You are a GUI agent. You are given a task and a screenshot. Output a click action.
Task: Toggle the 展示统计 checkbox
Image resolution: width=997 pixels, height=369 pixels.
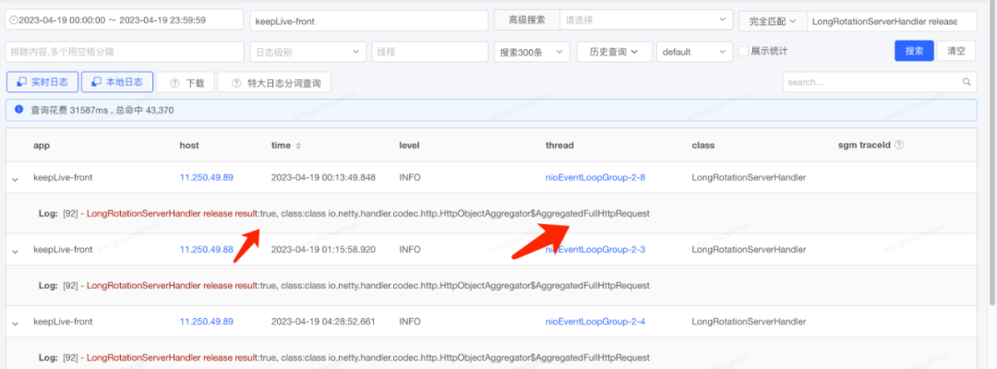click(742, 52)
